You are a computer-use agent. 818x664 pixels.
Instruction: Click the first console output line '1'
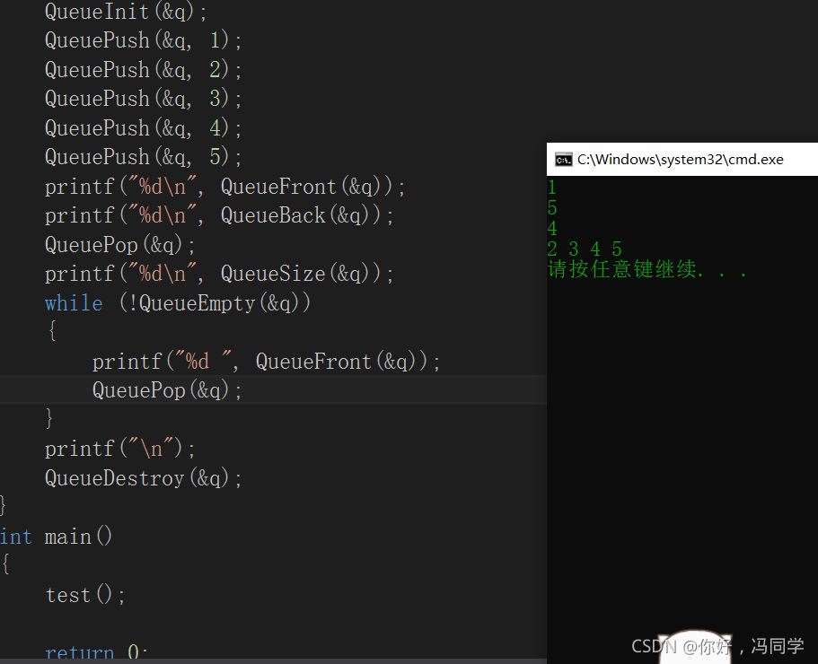tap(552, 188)
